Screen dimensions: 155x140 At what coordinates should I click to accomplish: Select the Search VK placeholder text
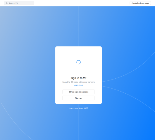[13, 3]
